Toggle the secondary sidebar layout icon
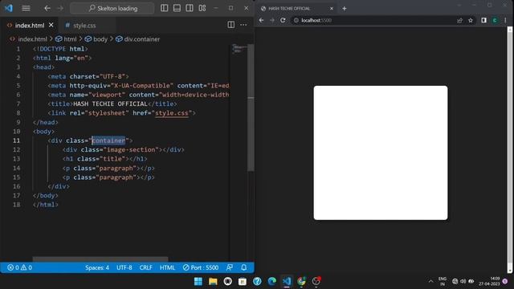This screenshot has height=289, width=514. pos(190,8)
